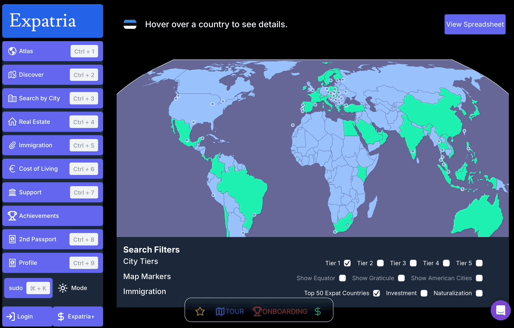Enable the Tier 3 checkbox

(x=413, y=263)
